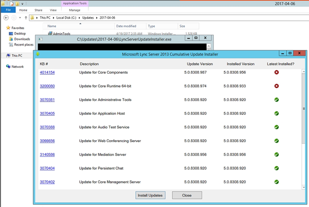Click green check icon for Mediation Server

tap(276, 155)
